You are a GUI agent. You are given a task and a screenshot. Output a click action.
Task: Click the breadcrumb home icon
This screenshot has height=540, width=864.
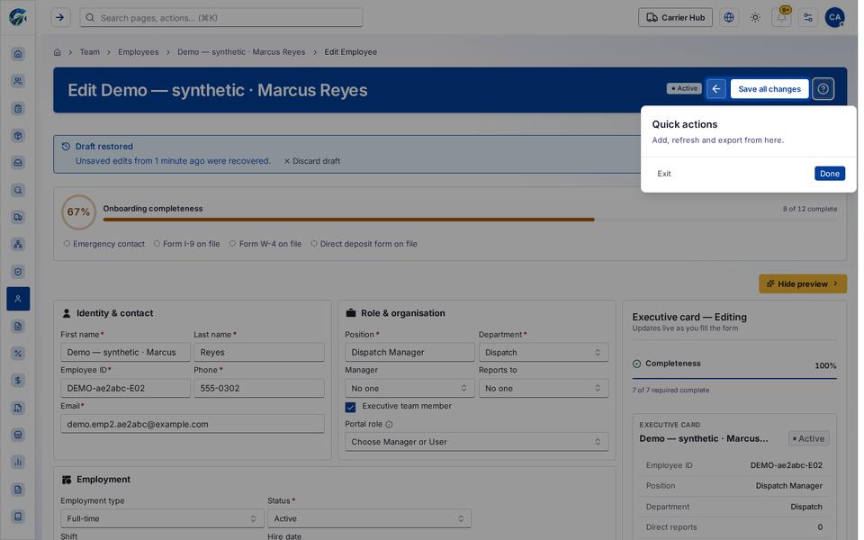[x=58, y=52]
